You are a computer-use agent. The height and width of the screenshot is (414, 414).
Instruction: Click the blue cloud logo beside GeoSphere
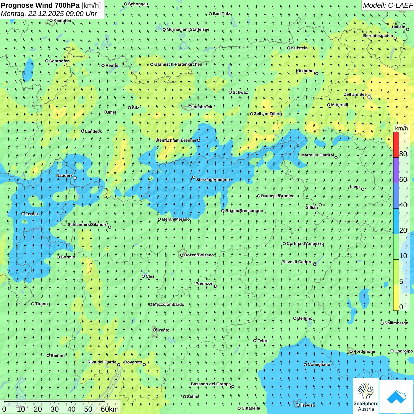pos(397,397)
